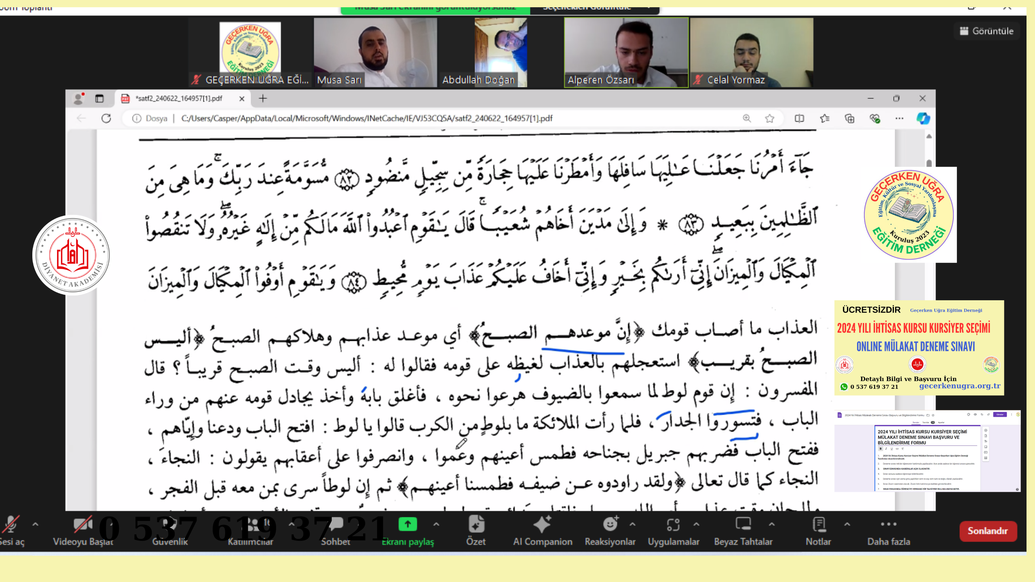
Task: Expand audio options arrow beside Sesi aç
Action: point(36,524)
